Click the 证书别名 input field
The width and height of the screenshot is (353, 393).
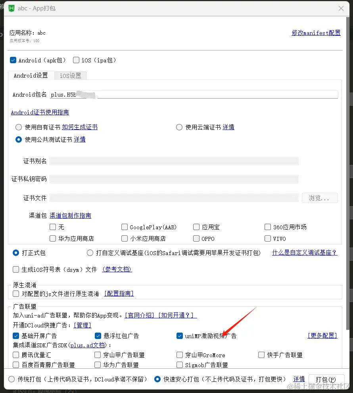174,161
